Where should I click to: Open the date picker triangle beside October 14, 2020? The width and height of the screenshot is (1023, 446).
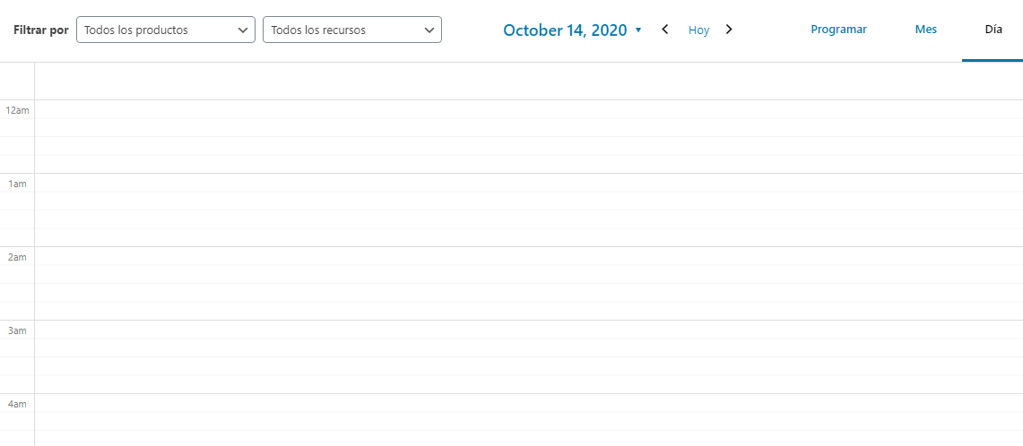click(x=638, y=30)
